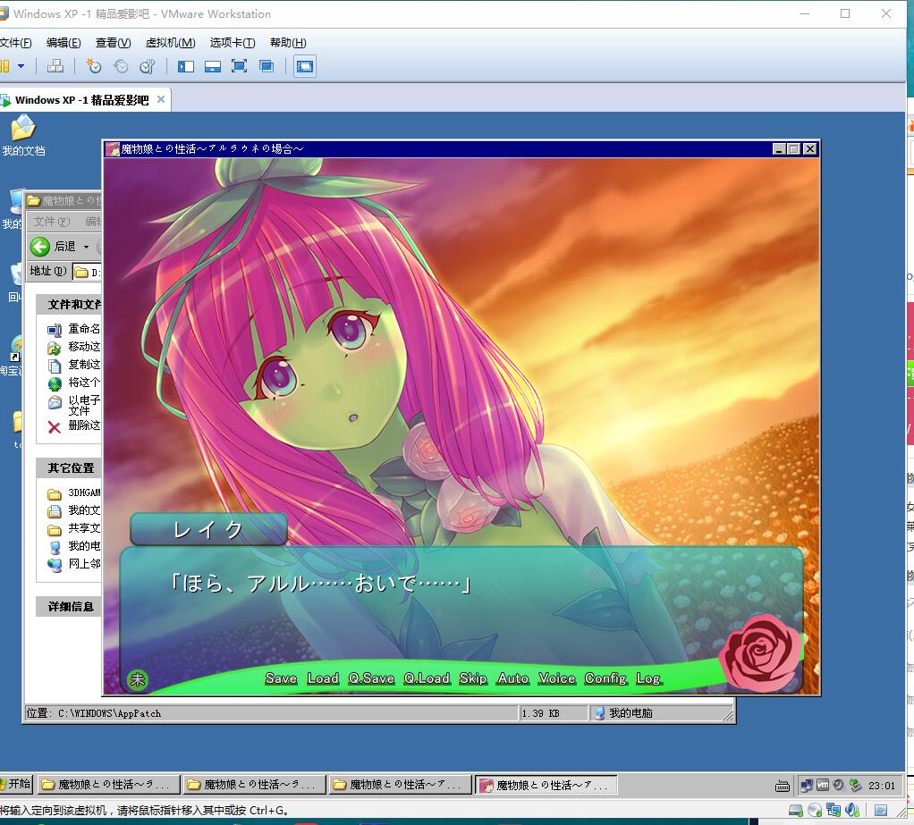Select the Windows XP -1 VM tab
Screen dimensions: 914x825
(80, 100)
